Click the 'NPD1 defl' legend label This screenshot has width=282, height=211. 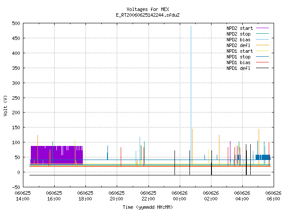(x=238, y=68)
